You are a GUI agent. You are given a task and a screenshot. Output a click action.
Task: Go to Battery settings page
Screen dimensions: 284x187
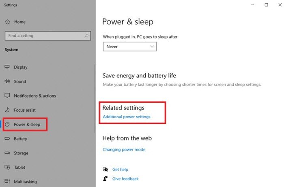tap(20, 139)
